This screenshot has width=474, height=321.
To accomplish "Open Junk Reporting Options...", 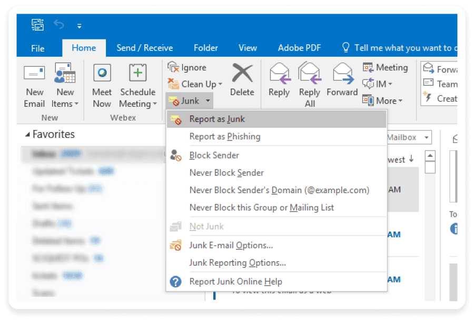I will (x=276, y=263).
